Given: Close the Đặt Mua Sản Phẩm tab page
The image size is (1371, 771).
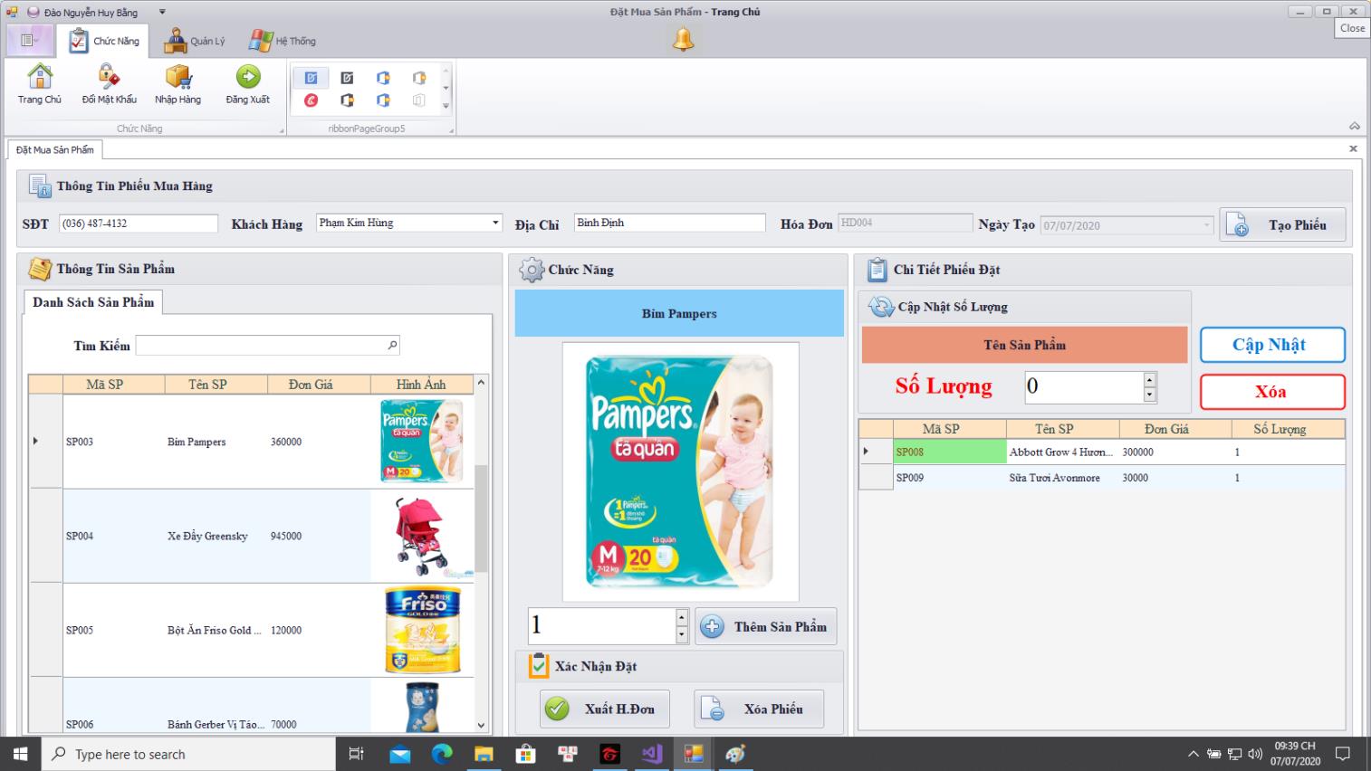Looking at the screenshot, I should (1353, 148).
